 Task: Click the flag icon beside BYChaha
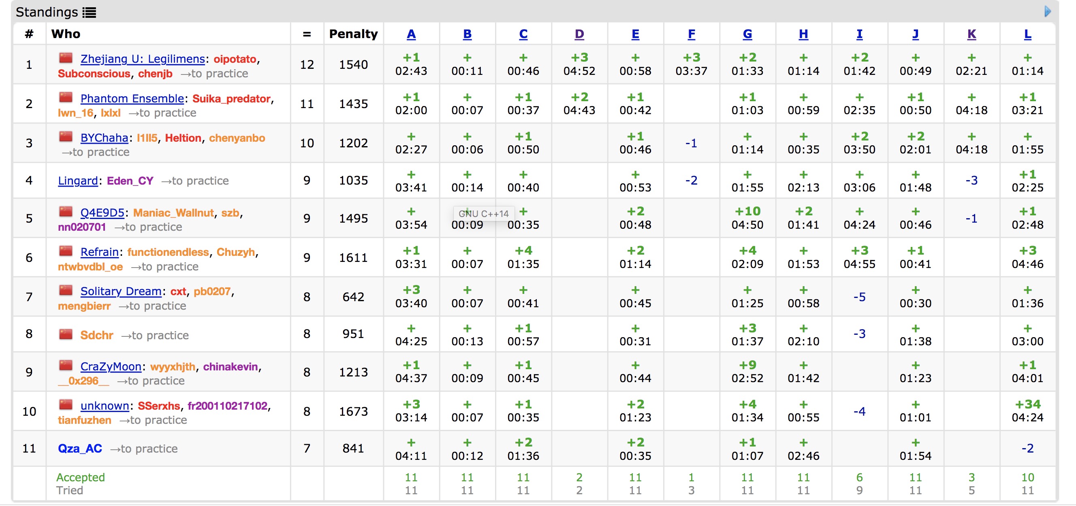(66, 137)
